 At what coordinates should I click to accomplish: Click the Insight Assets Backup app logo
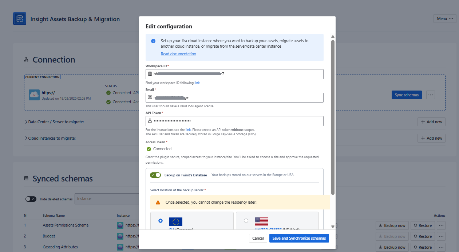(x=20, y=19)
